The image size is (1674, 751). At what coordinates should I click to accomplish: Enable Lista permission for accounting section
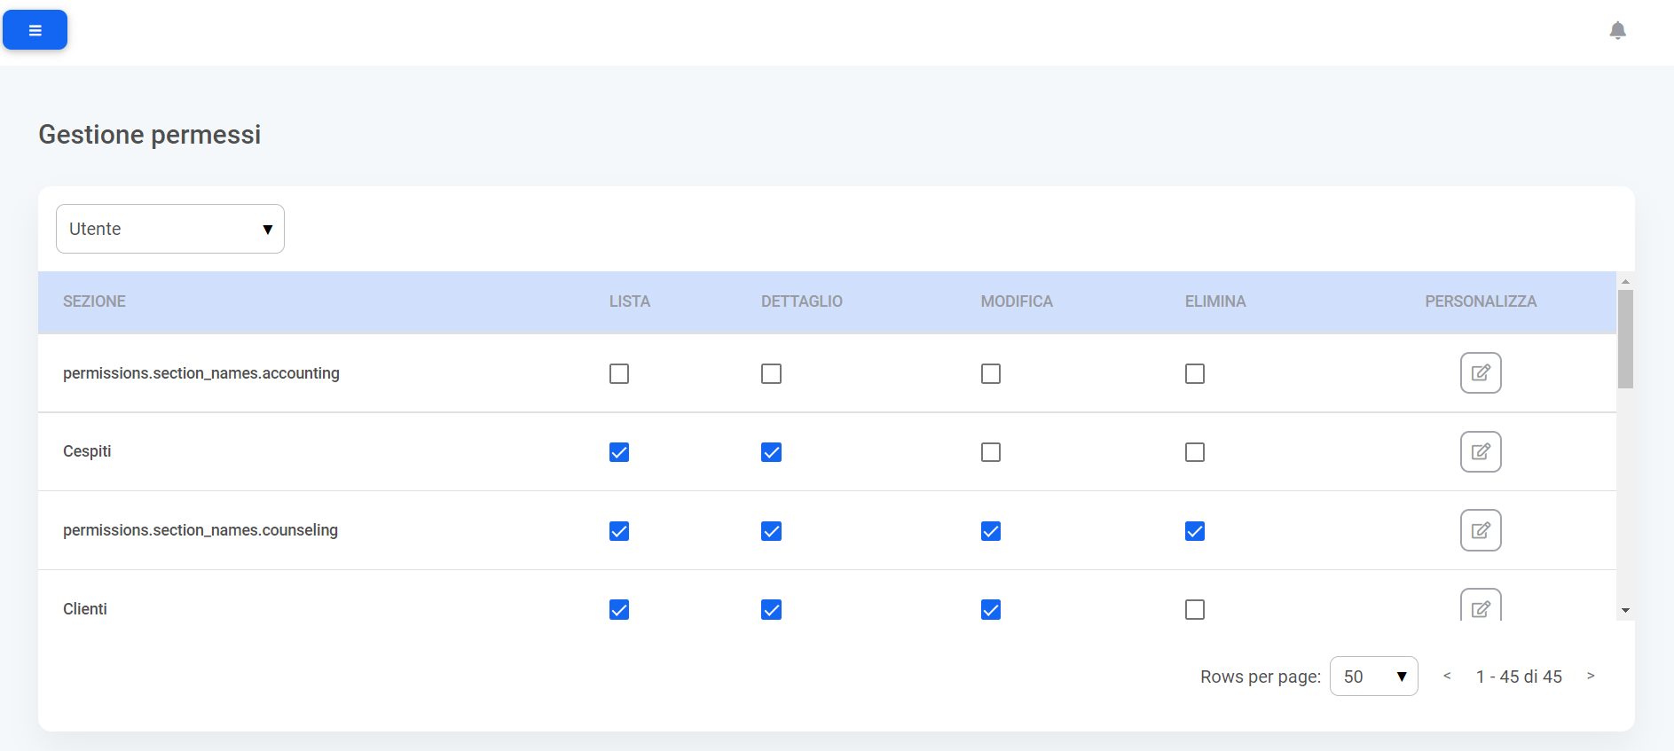click(619, 374)
